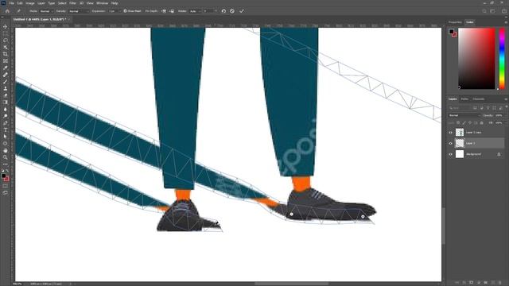Cancel the Puppet Warp
The height and width of the screenshot is (286, 509).
coord(232,11)
